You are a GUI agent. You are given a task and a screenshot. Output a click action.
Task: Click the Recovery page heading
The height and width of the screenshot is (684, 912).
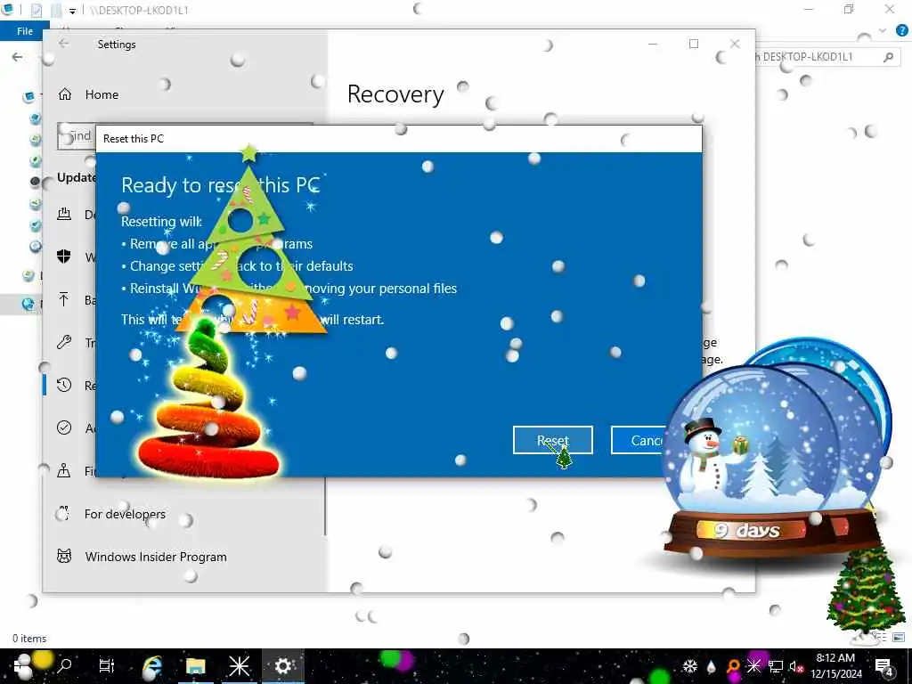(x=395, y=94)
